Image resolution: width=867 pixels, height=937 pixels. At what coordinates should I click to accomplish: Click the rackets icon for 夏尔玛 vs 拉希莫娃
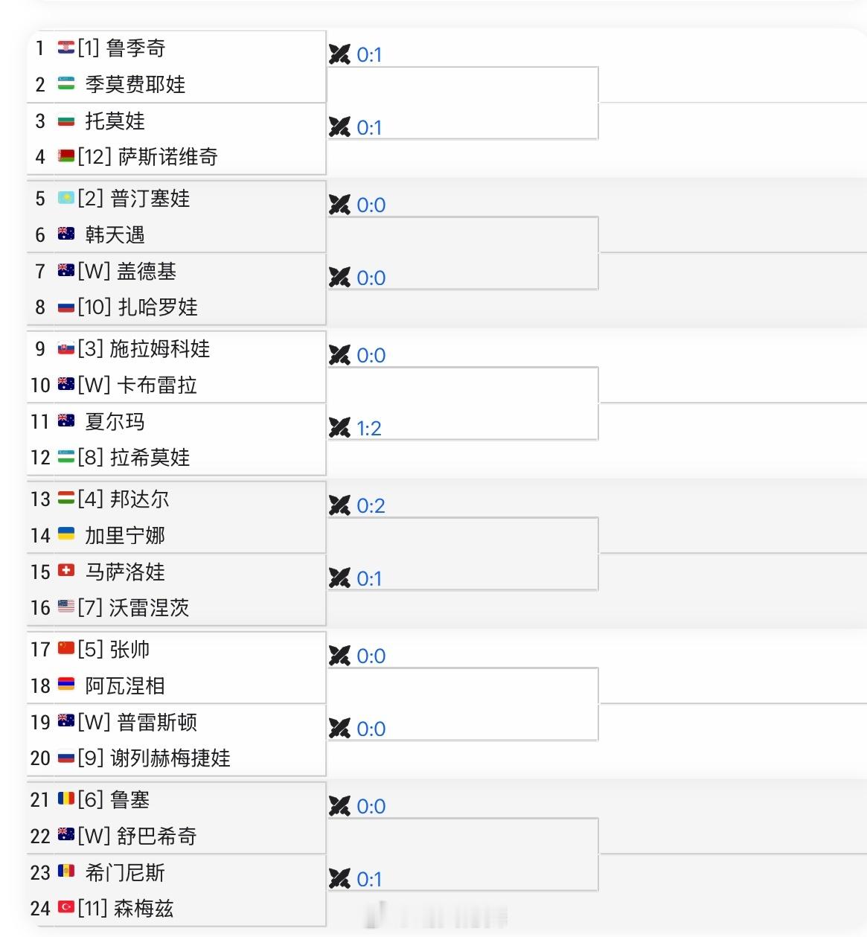[x=339, y=428]
